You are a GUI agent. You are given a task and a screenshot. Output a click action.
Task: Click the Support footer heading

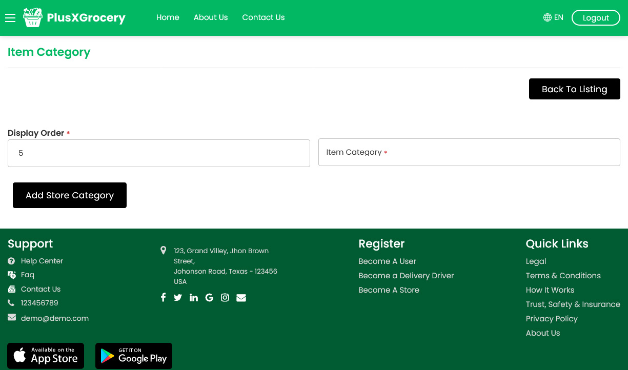click(x=30, y=244)
